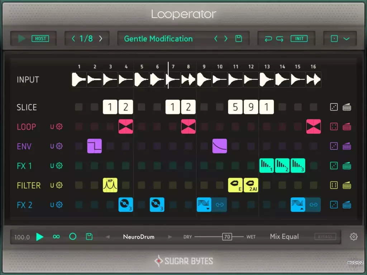Viewport: 367px width, 275px height.
Task: Open the Gentle Modification preset name
Action: [x=158, y=39]
